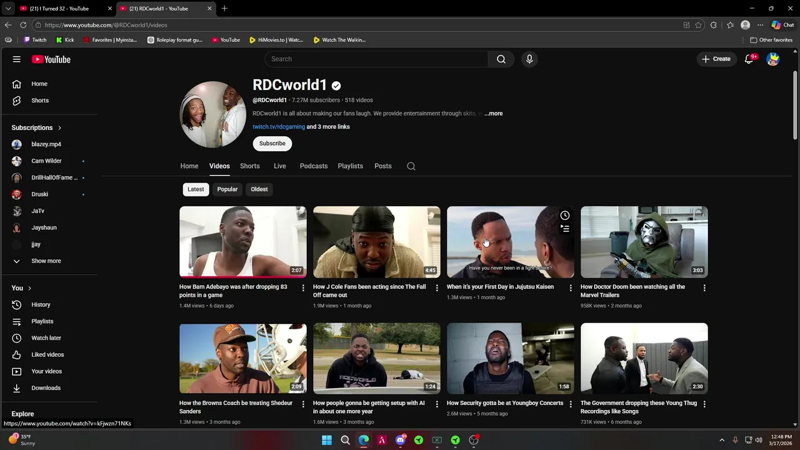This screenshot has height=450, width=800.
Task: Show hidden system tray icons
Action: [722, 440]
